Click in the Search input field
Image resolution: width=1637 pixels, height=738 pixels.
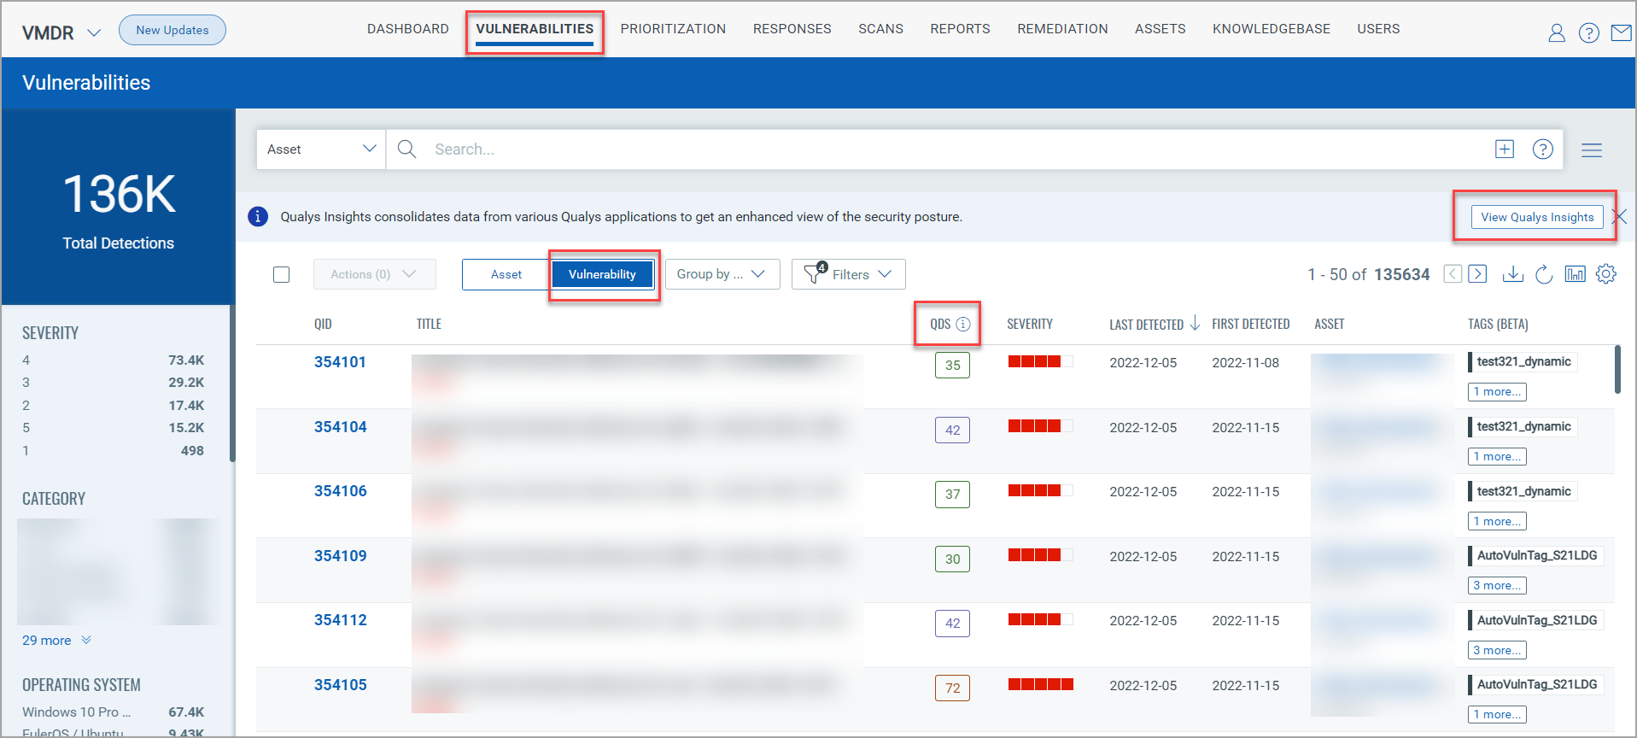point(939,149)
